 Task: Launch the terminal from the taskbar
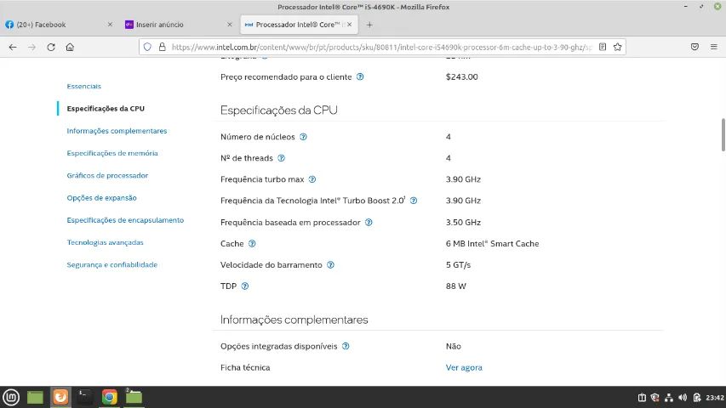[85, 397]
